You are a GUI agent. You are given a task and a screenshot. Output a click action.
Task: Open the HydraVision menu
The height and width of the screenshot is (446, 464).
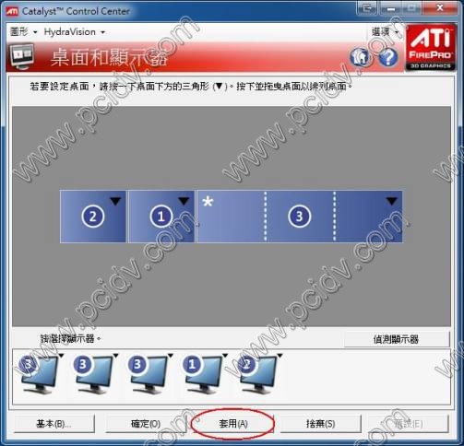tap(74, 31)
